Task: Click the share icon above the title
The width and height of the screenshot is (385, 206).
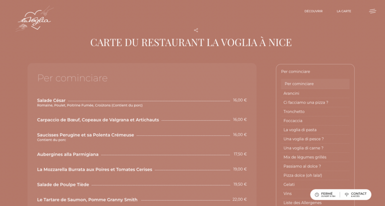Action: pyautogui.click(x=196, y=30)
